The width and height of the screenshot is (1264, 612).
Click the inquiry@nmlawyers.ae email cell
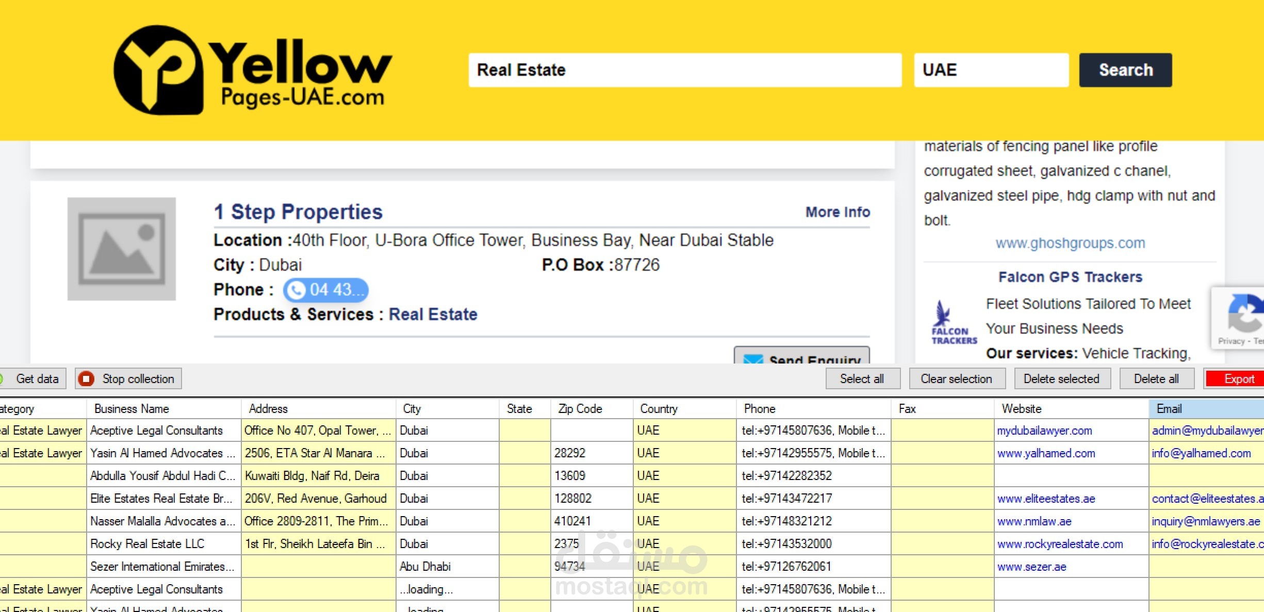[x=1207, y=521]
